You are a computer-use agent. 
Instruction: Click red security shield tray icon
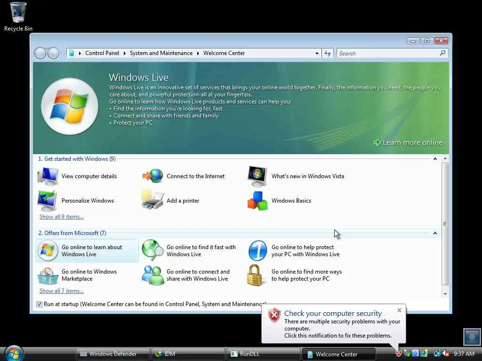398,353
